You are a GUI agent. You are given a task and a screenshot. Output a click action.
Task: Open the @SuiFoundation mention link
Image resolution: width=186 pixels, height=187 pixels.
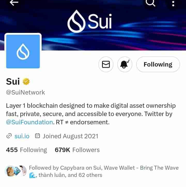tap(29, 122)
